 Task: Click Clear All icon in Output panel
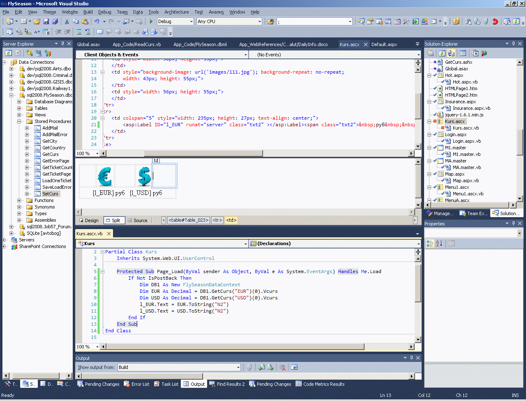click(283, 367)
